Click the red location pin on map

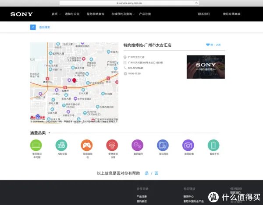coord(74,80)
